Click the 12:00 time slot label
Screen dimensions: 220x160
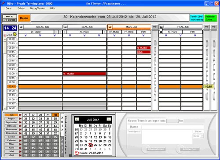click(11, 108)
